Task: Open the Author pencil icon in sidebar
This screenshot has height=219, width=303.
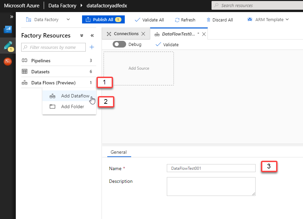Action: point(8,46)
